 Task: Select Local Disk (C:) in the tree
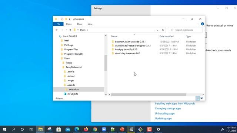point(70,36)
